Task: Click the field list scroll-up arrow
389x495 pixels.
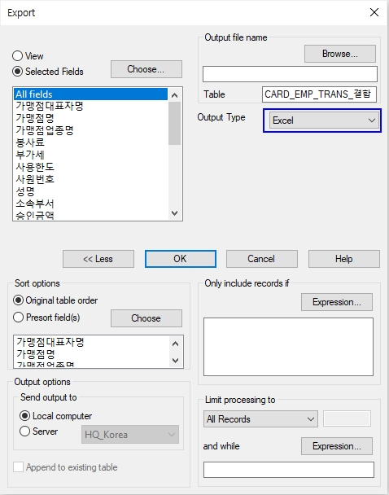Action: coord(174,94)
